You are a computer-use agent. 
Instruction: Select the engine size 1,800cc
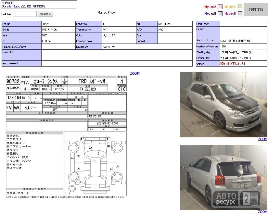46,41
